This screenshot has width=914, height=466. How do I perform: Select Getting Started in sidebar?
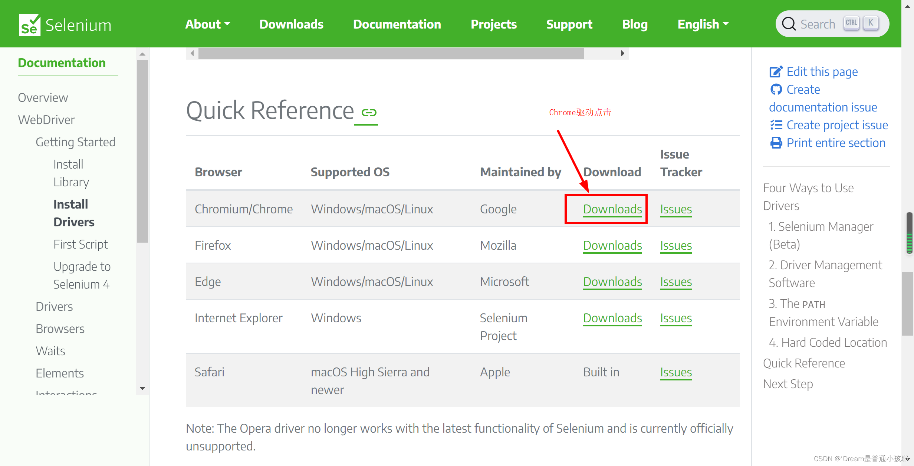(76, 142)
